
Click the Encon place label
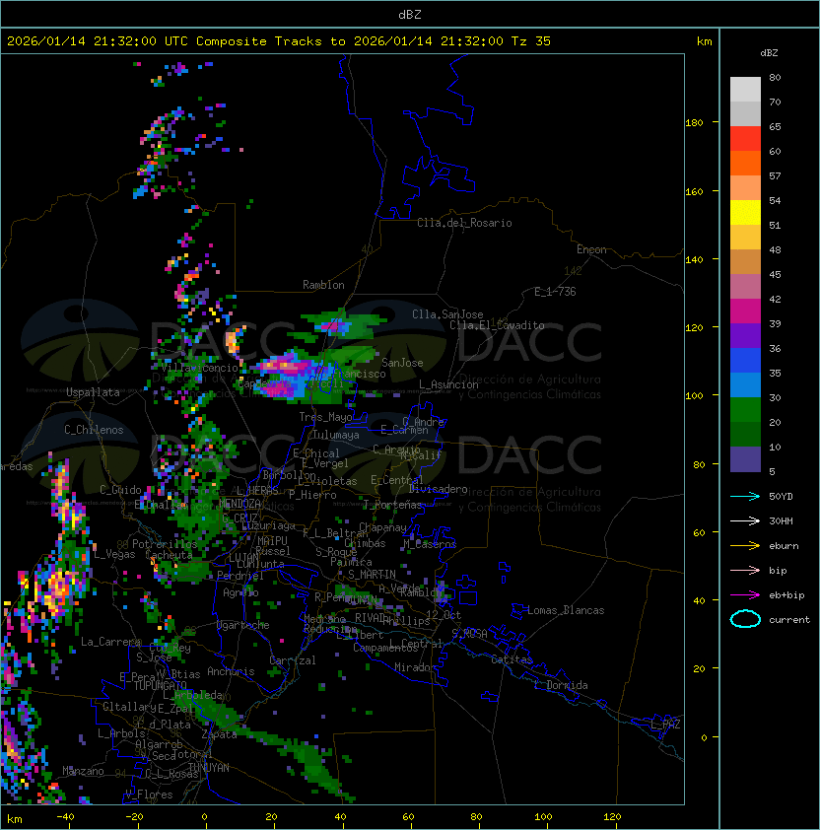tap(591, 249)
